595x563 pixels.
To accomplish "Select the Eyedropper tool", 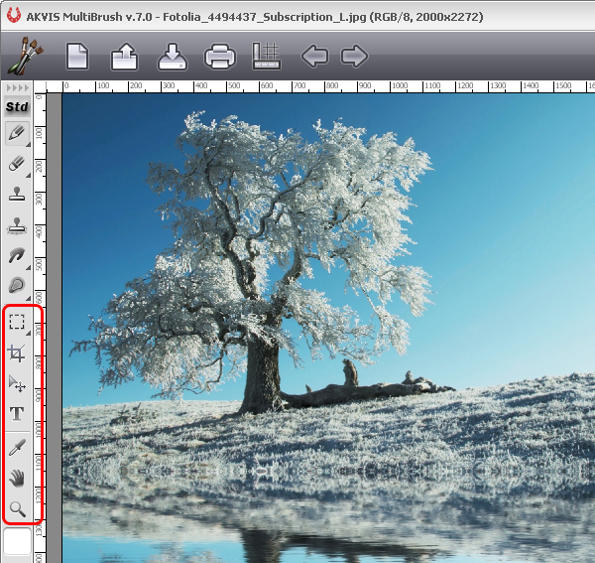I will pos(17,447).
